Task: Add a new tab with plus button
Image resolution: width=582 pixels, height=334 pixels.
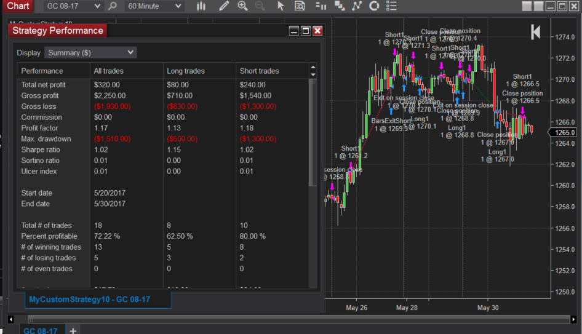Action: (x=73, y=330)
